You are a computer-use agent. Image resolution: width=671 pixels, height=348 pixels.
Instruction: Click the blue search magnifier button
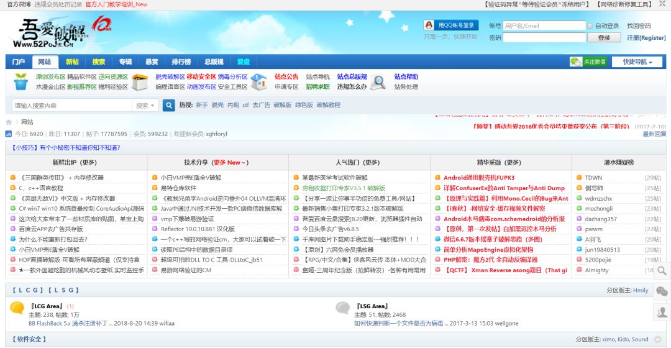click(168, 105)
